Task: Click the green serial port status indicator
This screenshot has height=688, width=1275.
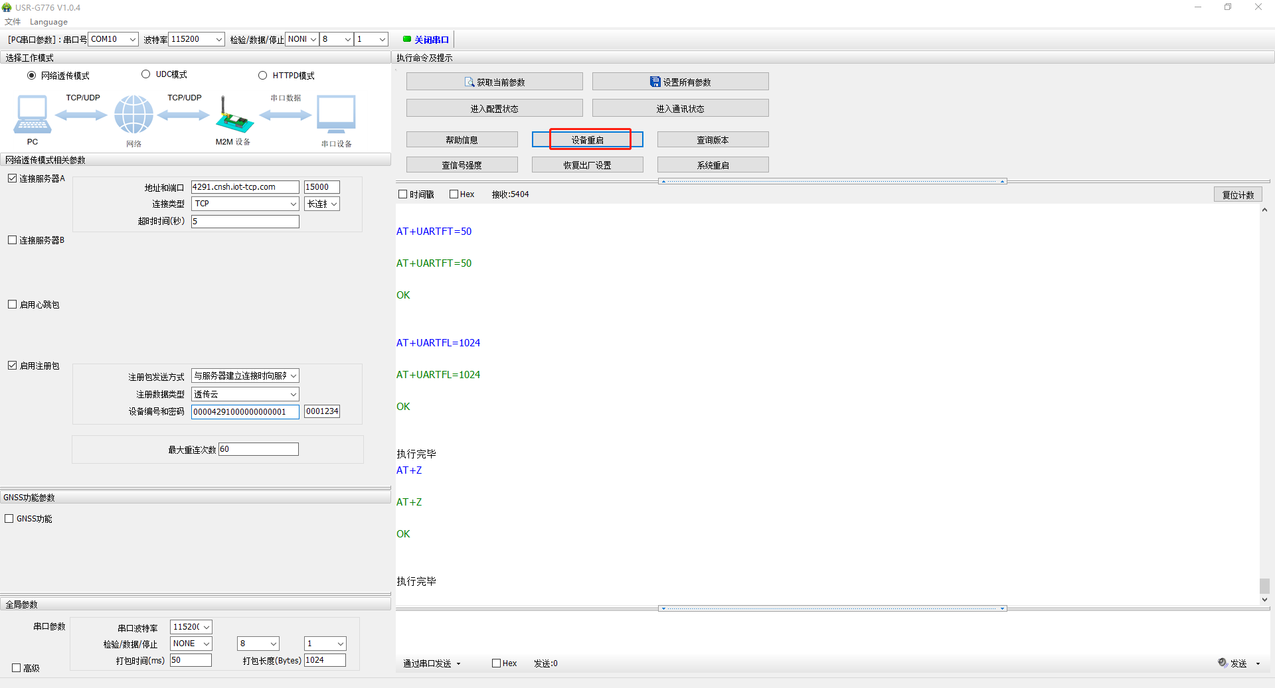Action: [406, 39]
